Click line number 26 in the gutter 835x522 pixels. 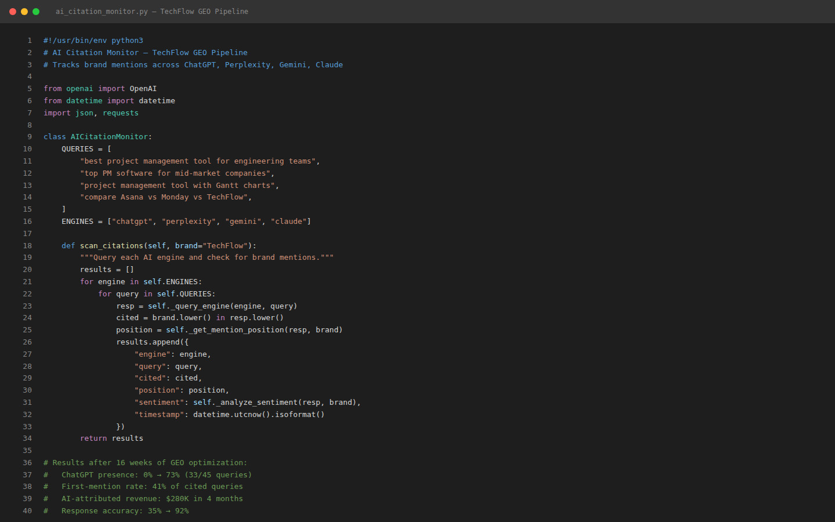[27, 342]
